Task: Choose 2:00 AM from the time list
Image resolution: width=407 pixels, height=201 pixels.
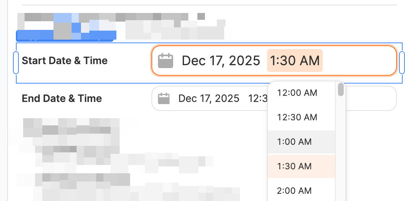Action: click(294, 191)
